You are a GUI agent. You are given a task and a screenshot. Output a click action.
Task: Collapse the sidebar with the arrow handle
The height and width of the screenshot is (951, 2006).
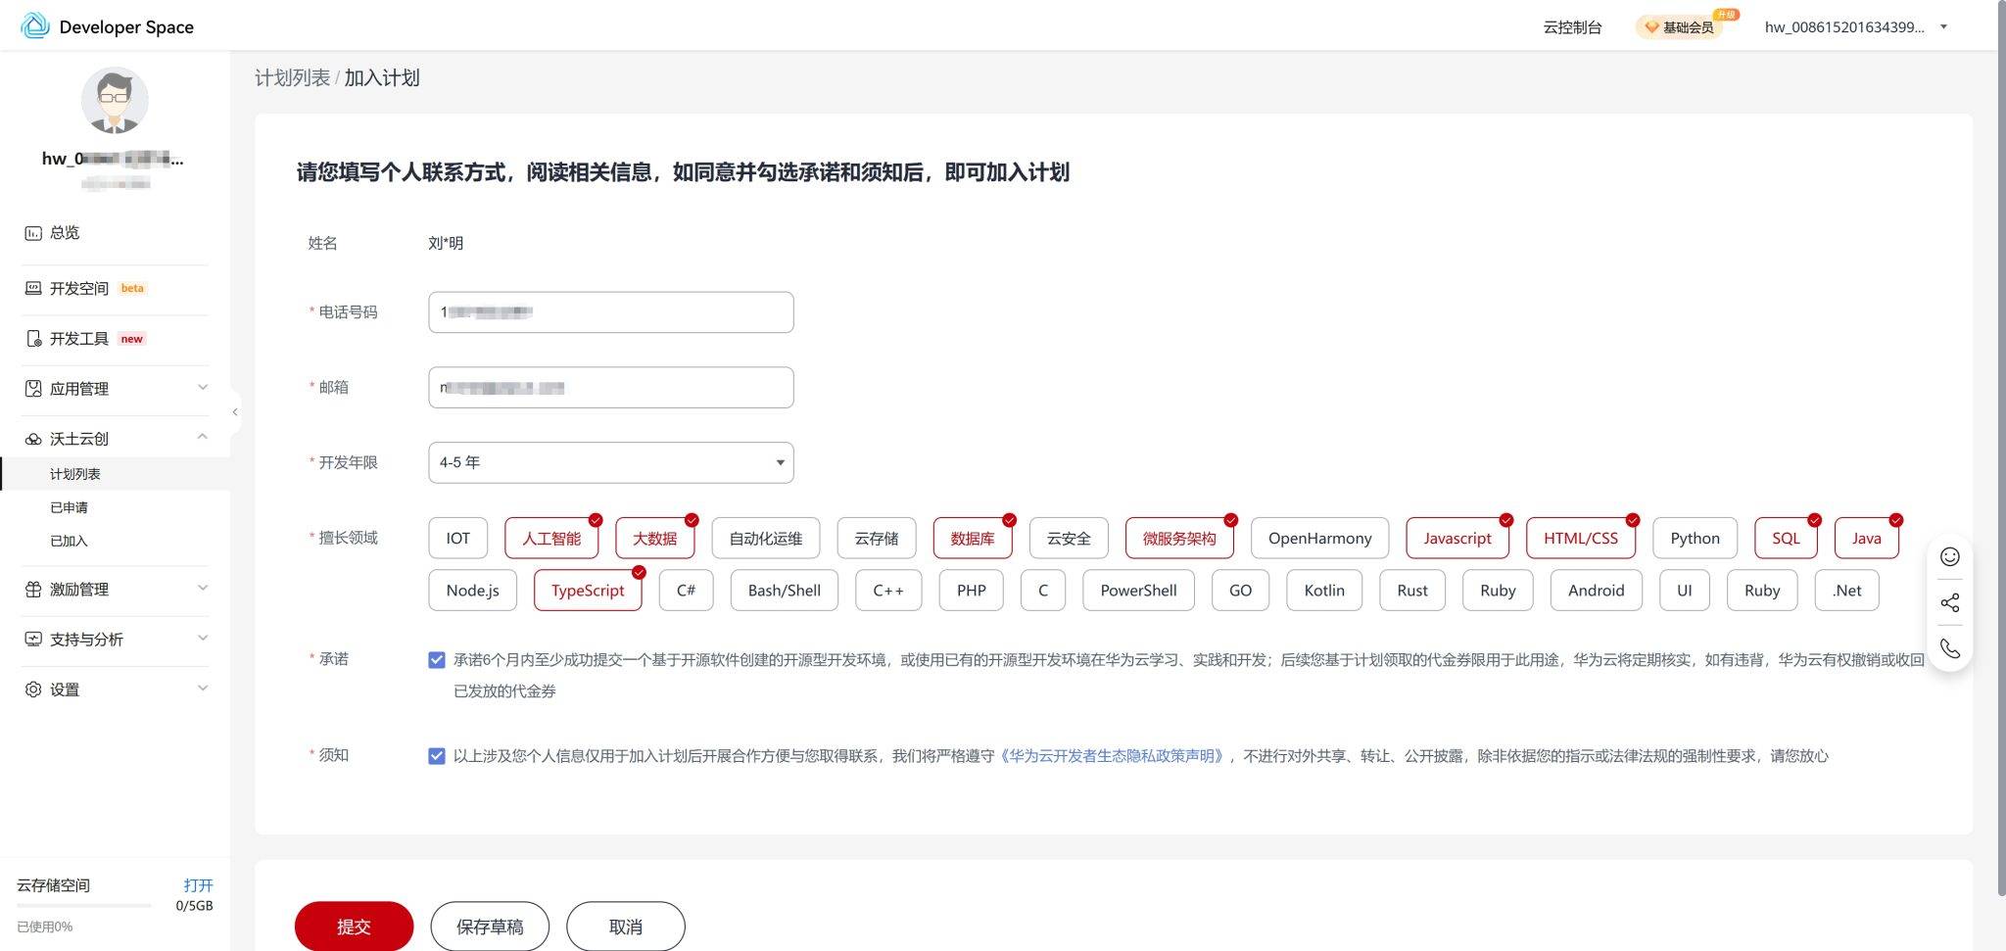pyautogui.click(x=235, y=412)
